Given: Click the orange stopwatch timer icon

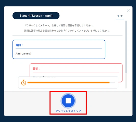Looking at the screenshot, I should click(x=23, y=82).
